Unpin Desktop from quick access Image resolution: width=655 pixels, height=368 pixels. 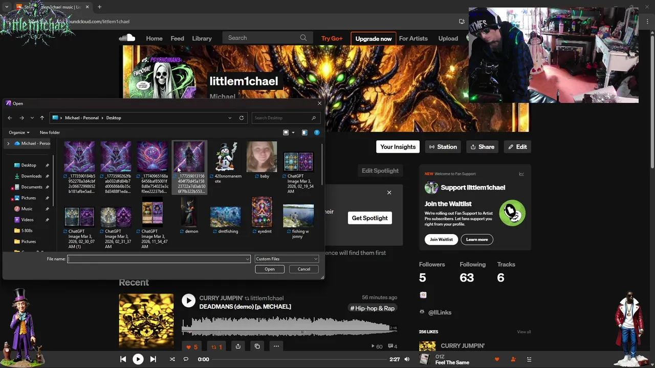(x=47, y=166)
